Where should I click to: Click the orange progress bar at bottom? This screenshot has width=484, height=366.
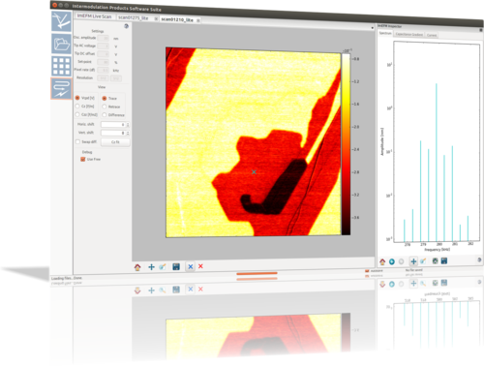(x=257, y=274)
